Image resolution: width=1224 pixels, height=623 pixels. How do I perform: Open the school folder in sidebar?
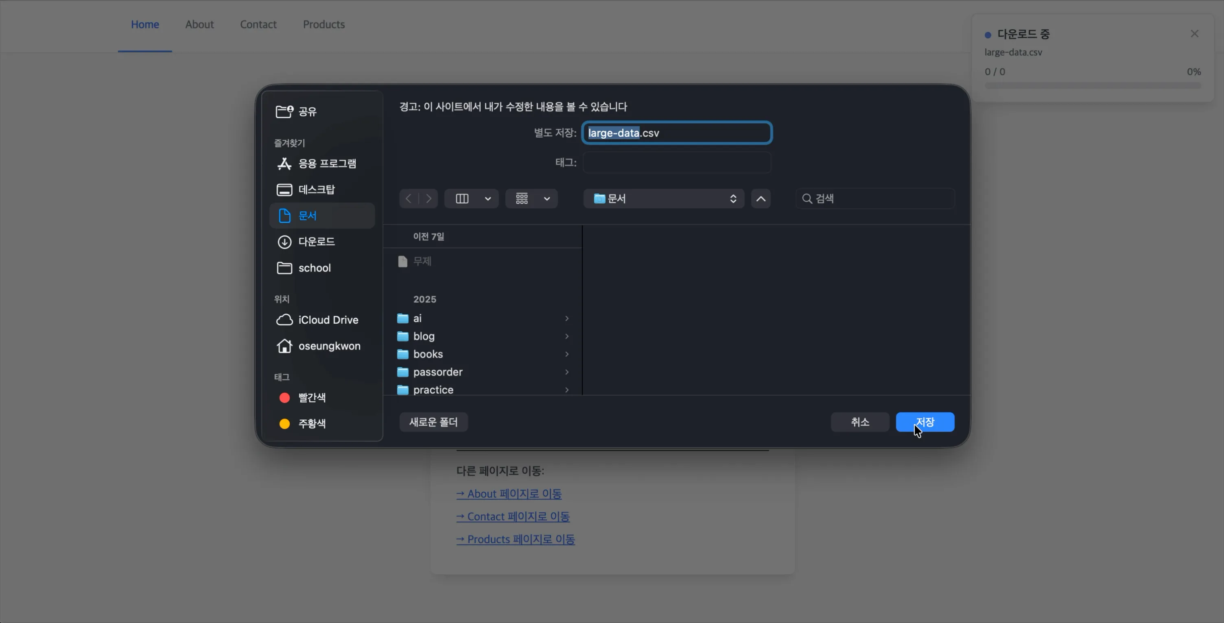tap(322, 268)
